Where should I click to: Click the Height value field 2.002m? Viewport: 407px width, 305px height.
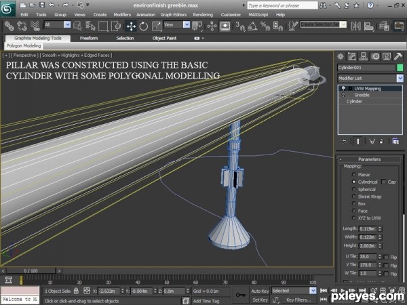point(368,245)
